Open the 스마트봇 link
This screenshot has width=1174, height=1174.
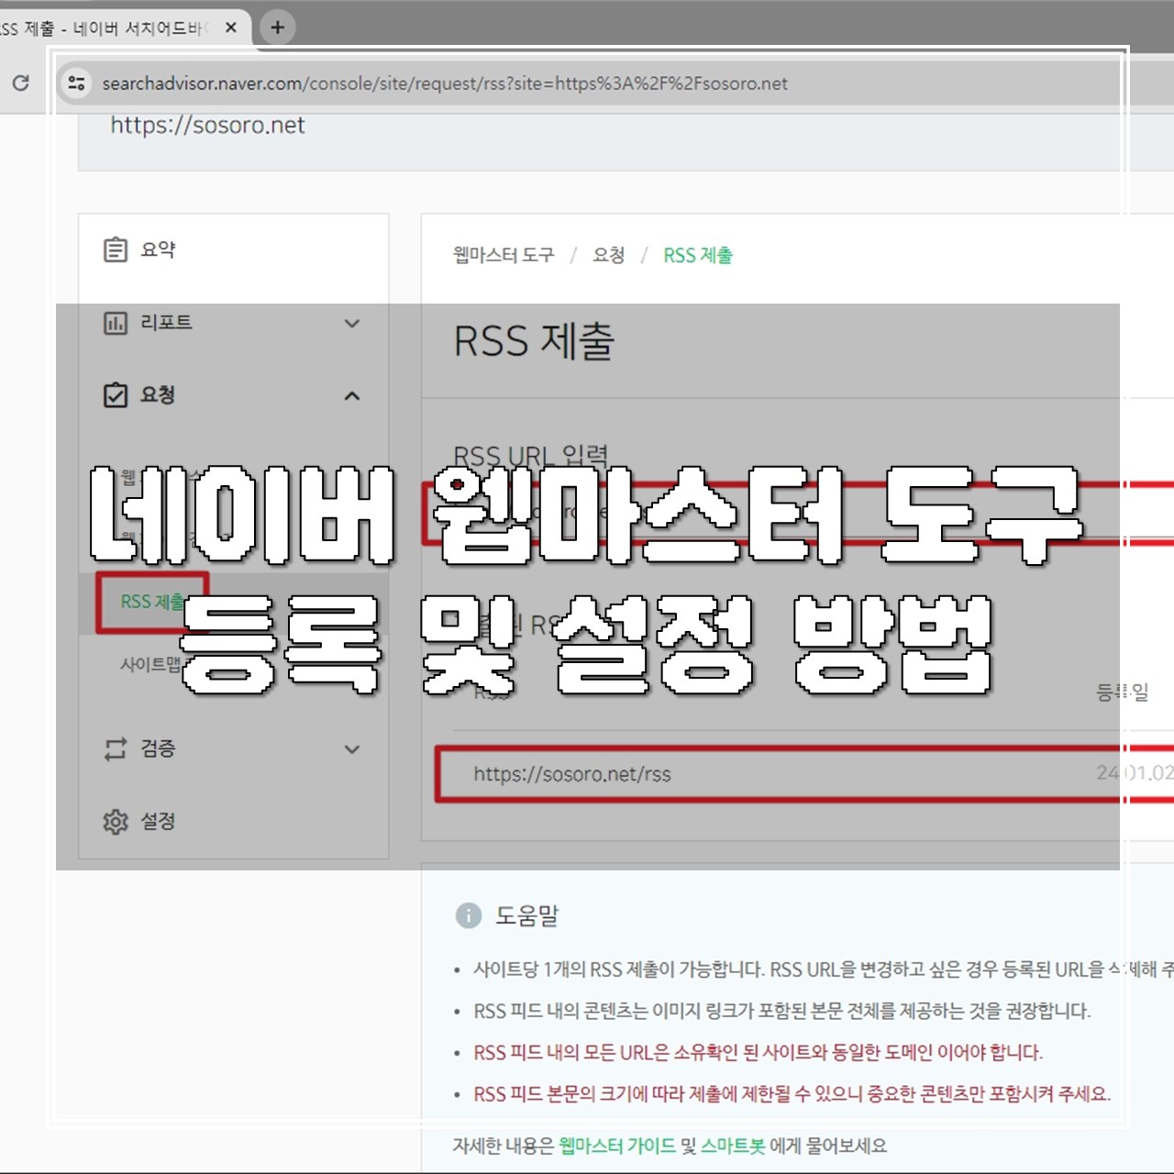tap(733, 1146)
